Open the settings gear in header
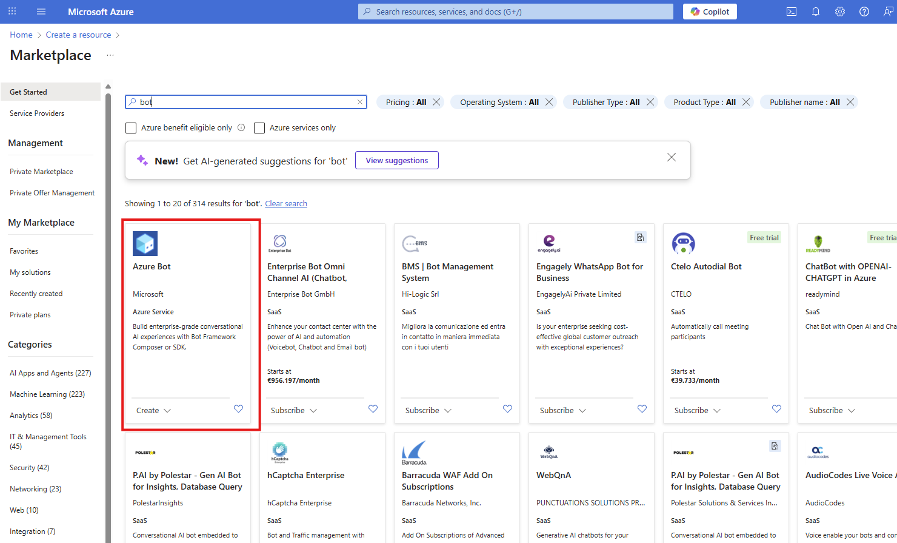 840,12
